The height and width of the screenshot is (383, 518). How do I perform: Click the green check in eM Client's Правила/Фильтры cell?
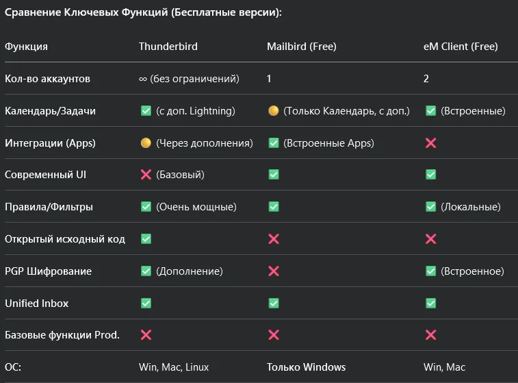tap(431, 207)
